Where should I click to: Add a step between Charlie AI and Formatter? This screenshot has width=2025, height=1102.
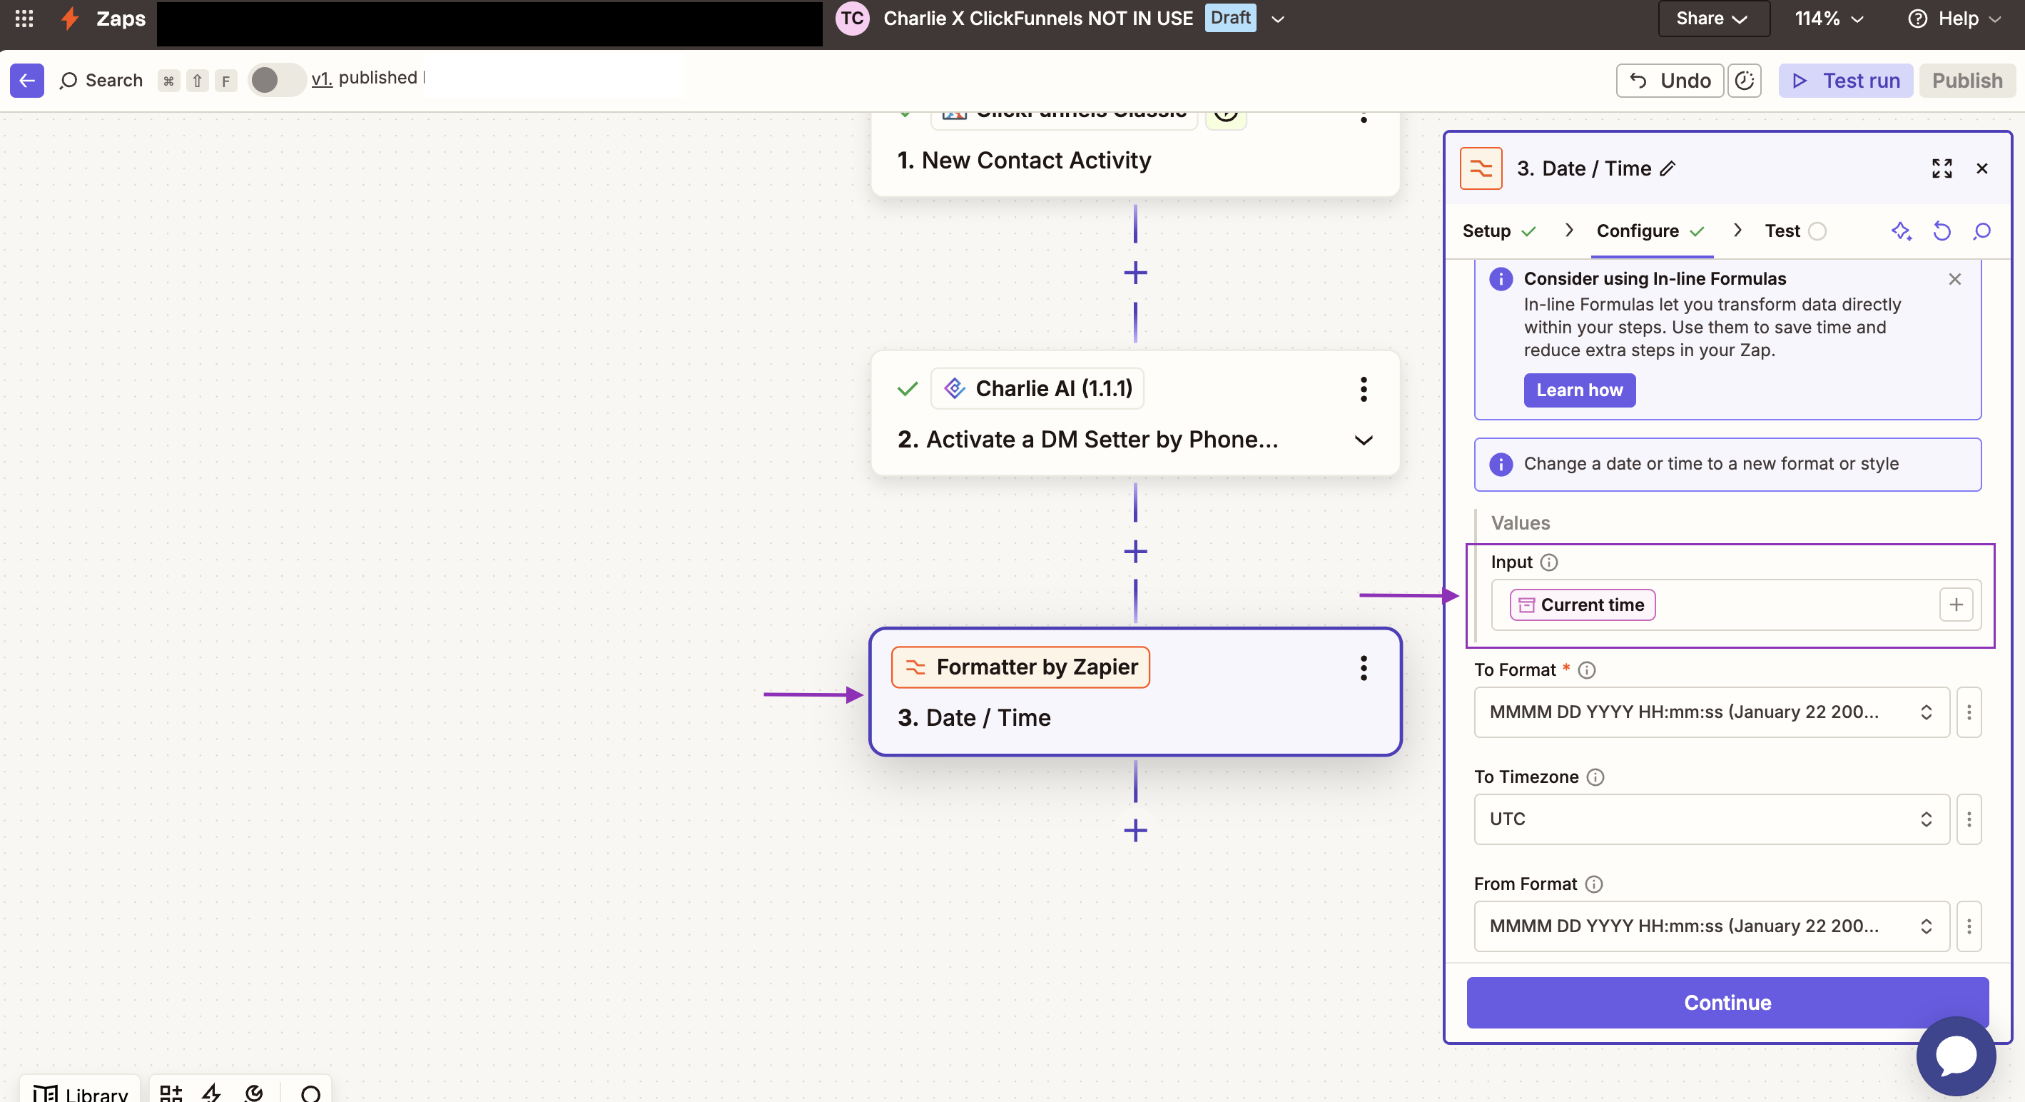[x=1135, y=552]
